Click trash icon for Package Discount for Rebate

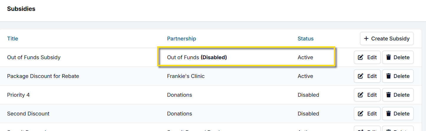(x=389, y=76)
